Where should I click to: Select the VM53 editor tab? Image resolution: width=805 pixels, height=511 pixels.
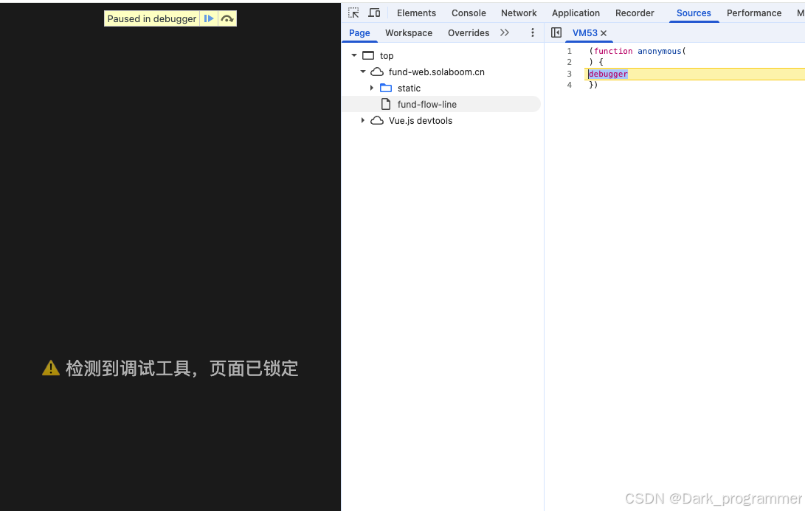pos(585,33)
